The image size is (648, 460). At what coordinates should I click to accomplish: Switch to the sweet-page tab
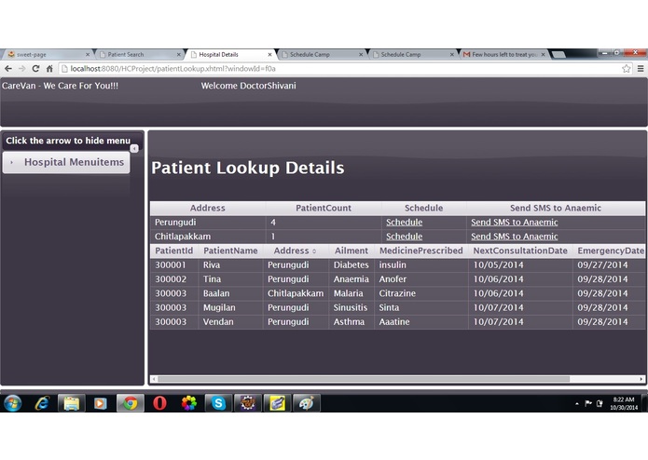[x=48, y=54]
